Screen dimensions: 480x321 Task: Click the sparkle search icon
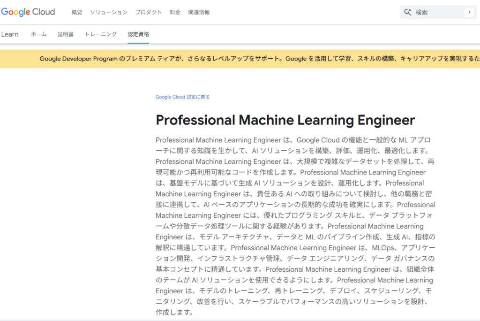407,12
